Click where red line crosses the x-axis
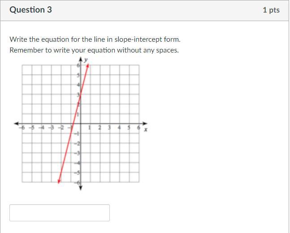Image resolution: width=290 pixels, height=233 pixels. coord(73,123)
